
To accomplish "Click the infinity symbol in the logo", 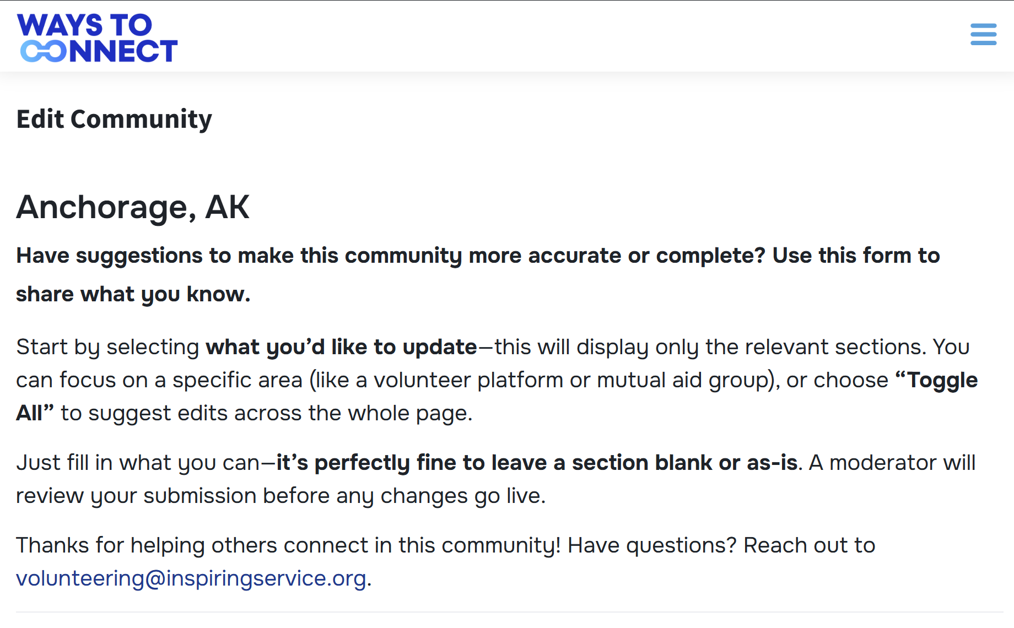I will (x=43, y=51).
